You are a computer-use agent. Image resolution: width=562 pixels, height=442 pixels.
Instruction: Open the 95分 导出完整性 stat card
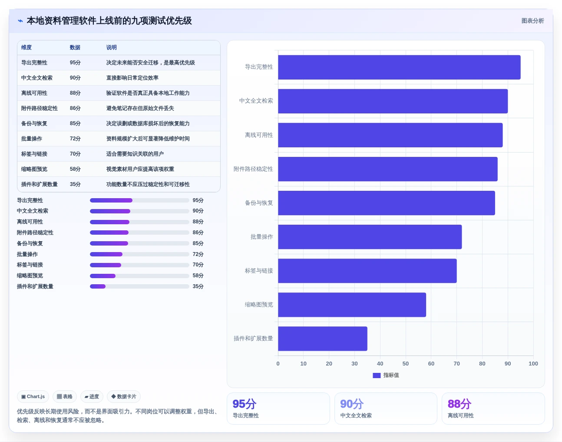[278, 409]
